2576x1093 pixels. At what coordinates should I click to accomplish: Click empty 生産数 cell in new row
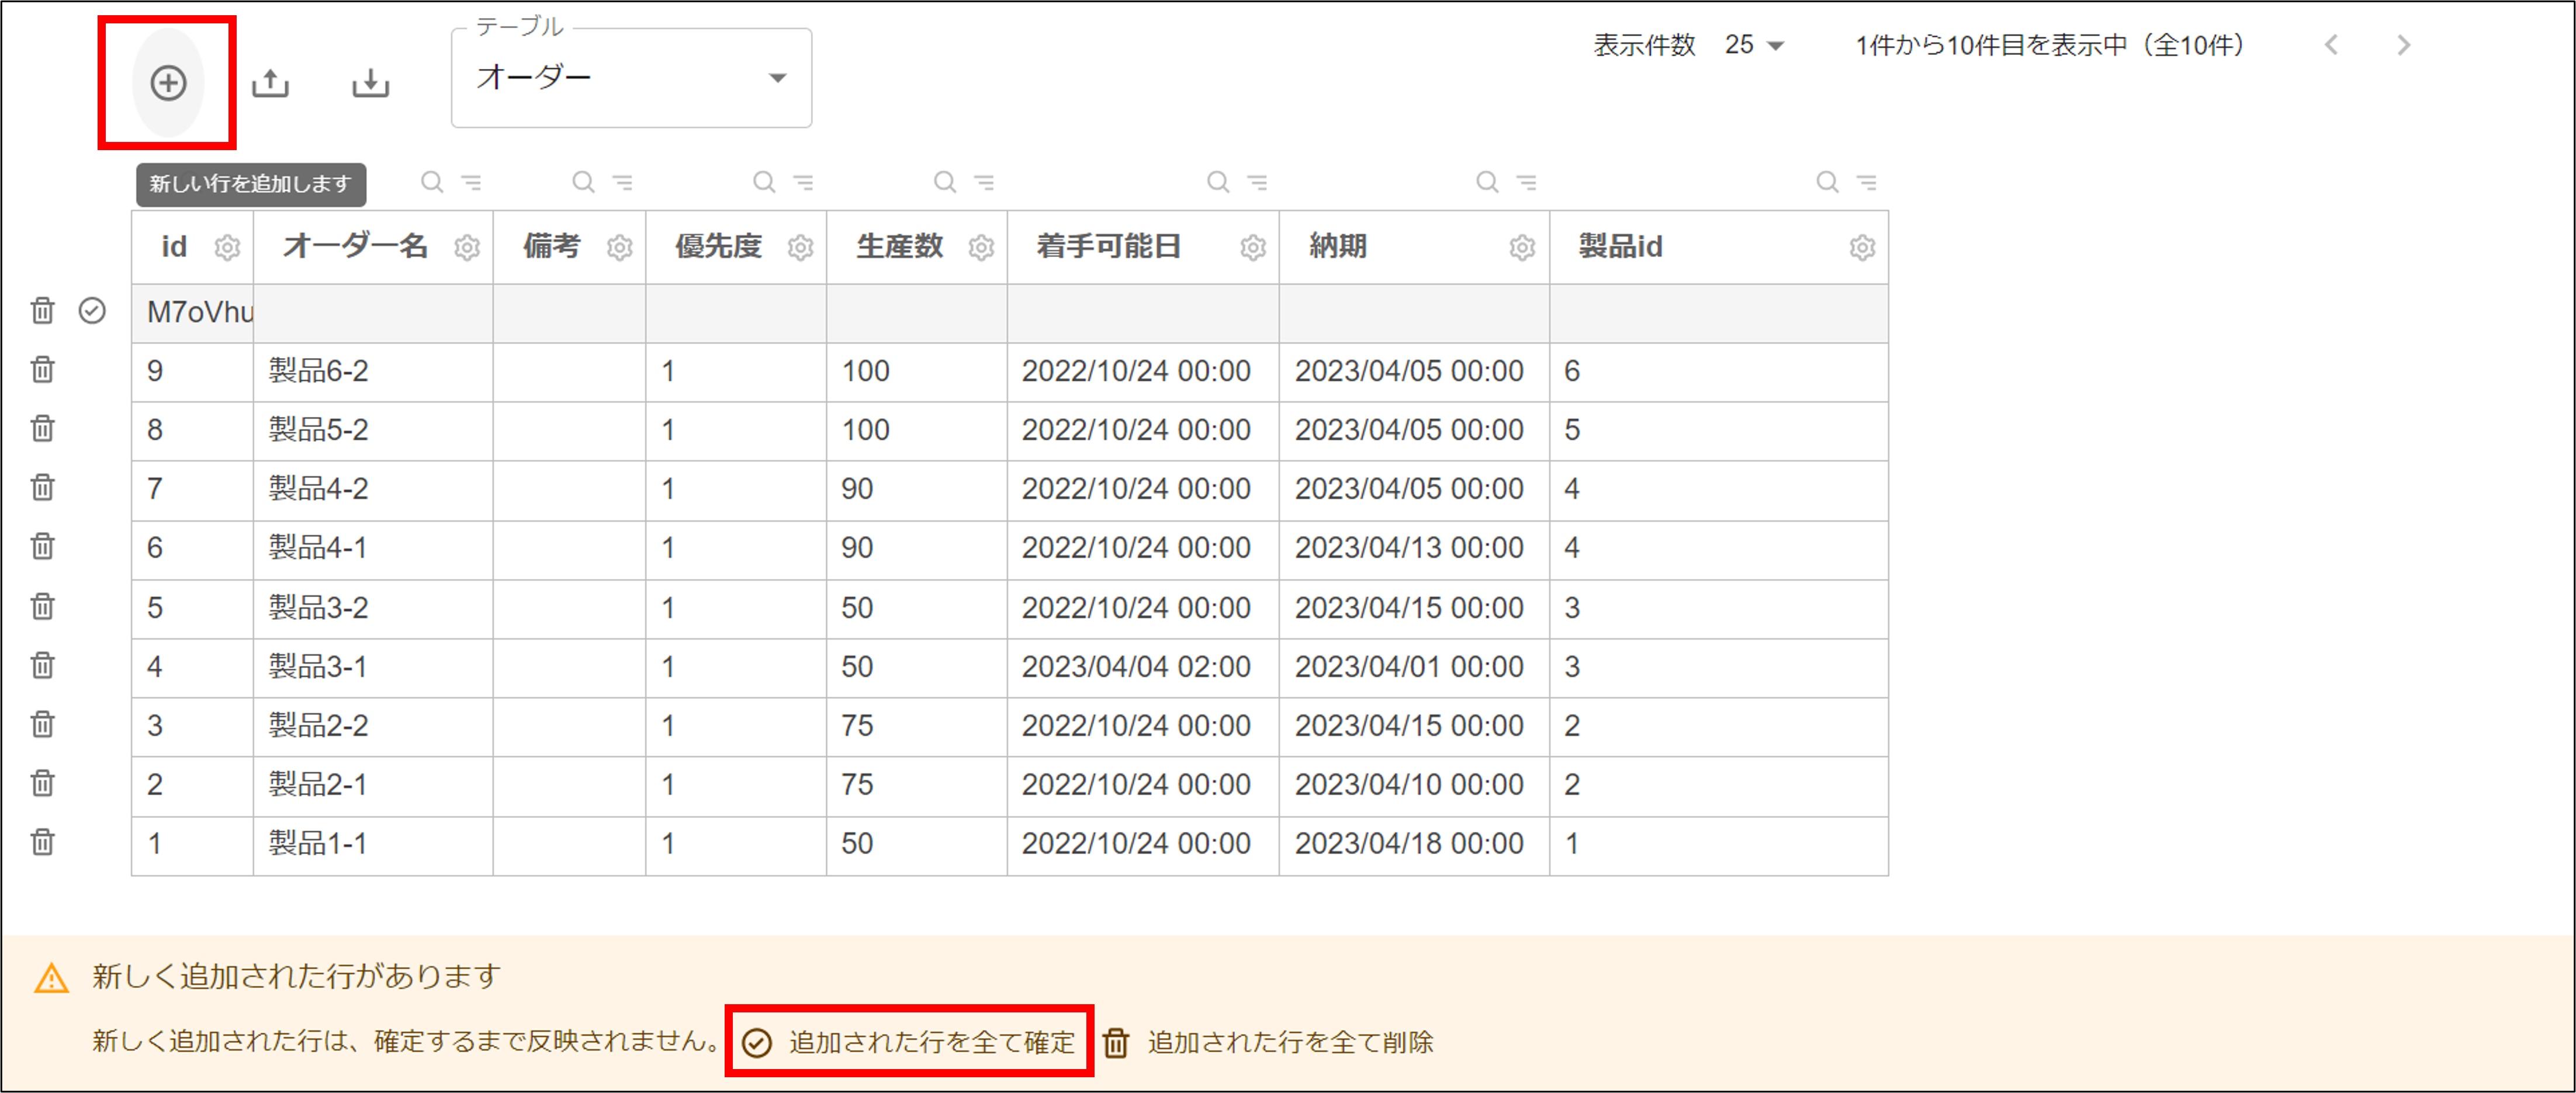(x=916, y=313)
